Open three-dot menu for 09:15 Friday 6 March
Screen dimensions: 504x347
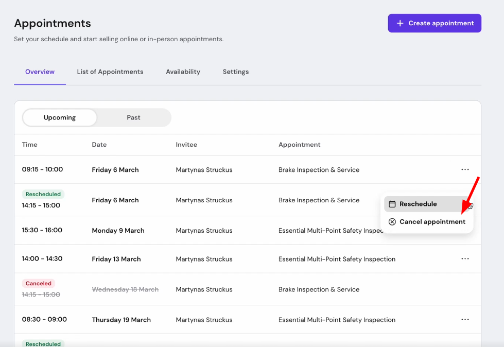[x=465, y=169]
